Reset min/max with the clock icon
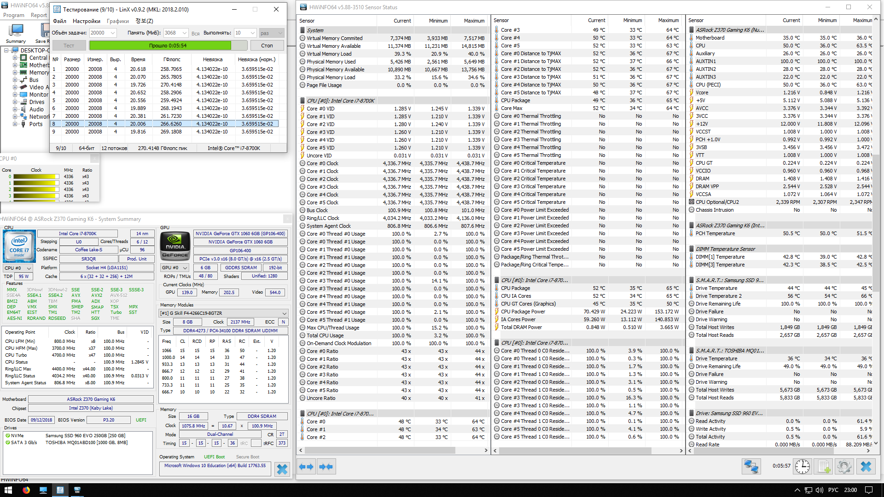This screenshot has height=497, width=884. 803,466
